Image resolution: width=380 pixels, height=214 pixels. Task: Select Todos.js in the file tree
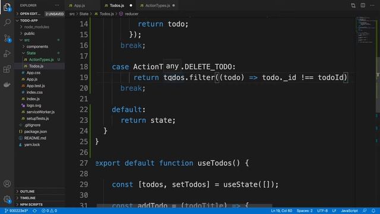[36, 66]
